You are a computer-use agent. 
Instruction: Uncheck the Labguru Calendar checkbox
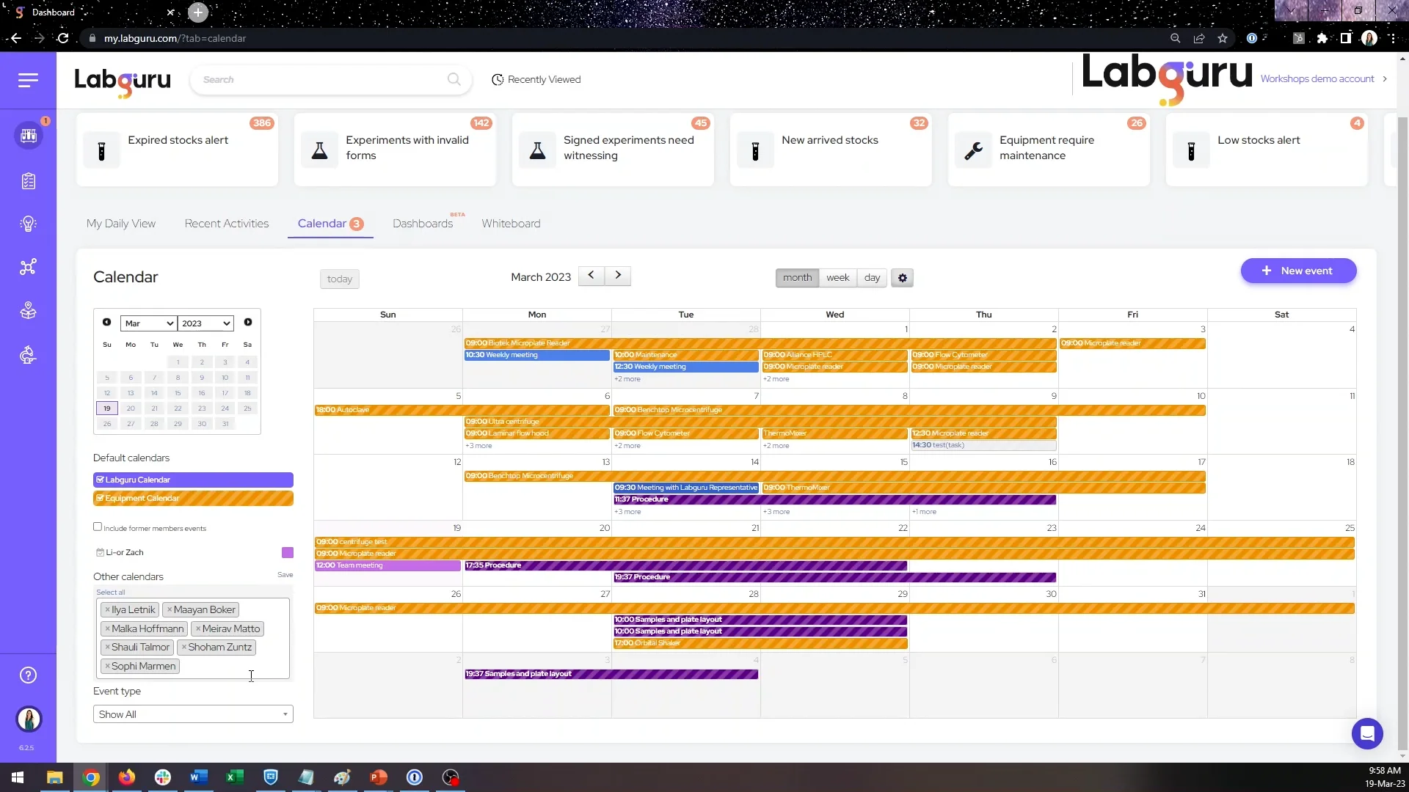101,479
